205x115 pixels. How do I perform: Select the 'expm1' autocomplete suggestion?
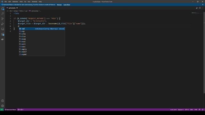[42, 54]
